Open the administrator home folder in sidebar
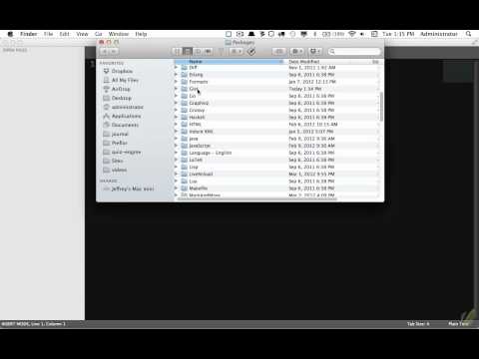Image resolution: width=479 pixels, height=359 pixels. pos(124,107)
